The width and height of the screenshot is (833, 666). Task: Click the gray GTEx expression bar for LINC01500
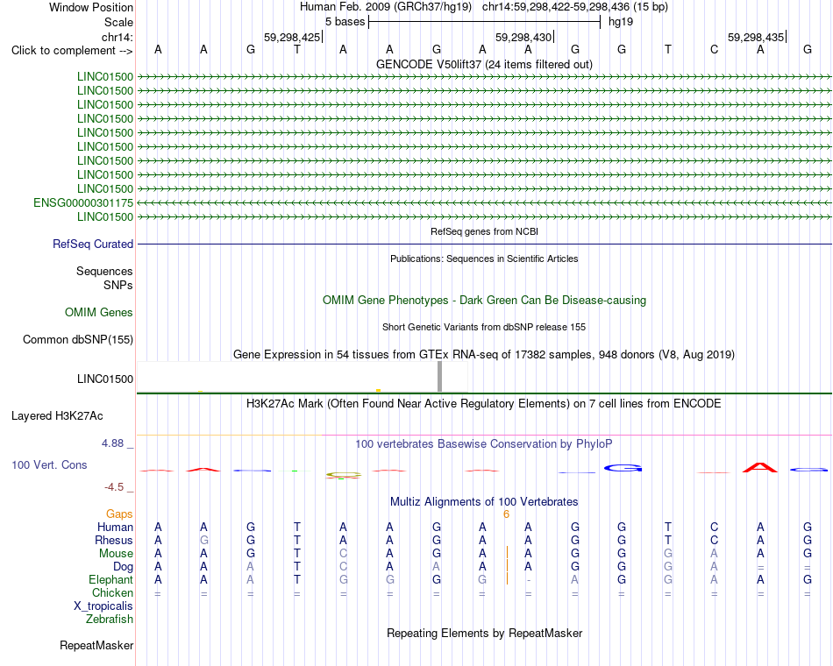(439, 377)
